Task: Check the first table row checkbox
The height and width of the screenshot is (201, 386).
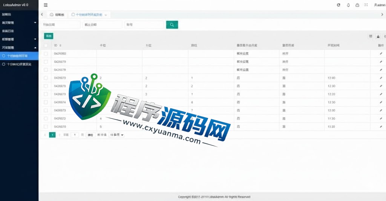Action: tap(46, 53)
